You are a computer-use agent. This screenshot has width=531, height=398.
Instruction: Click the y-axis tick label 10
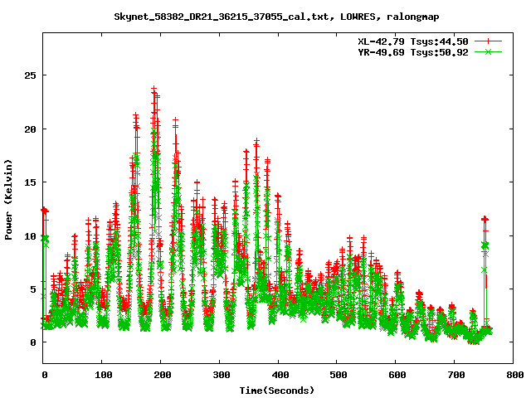30,235
